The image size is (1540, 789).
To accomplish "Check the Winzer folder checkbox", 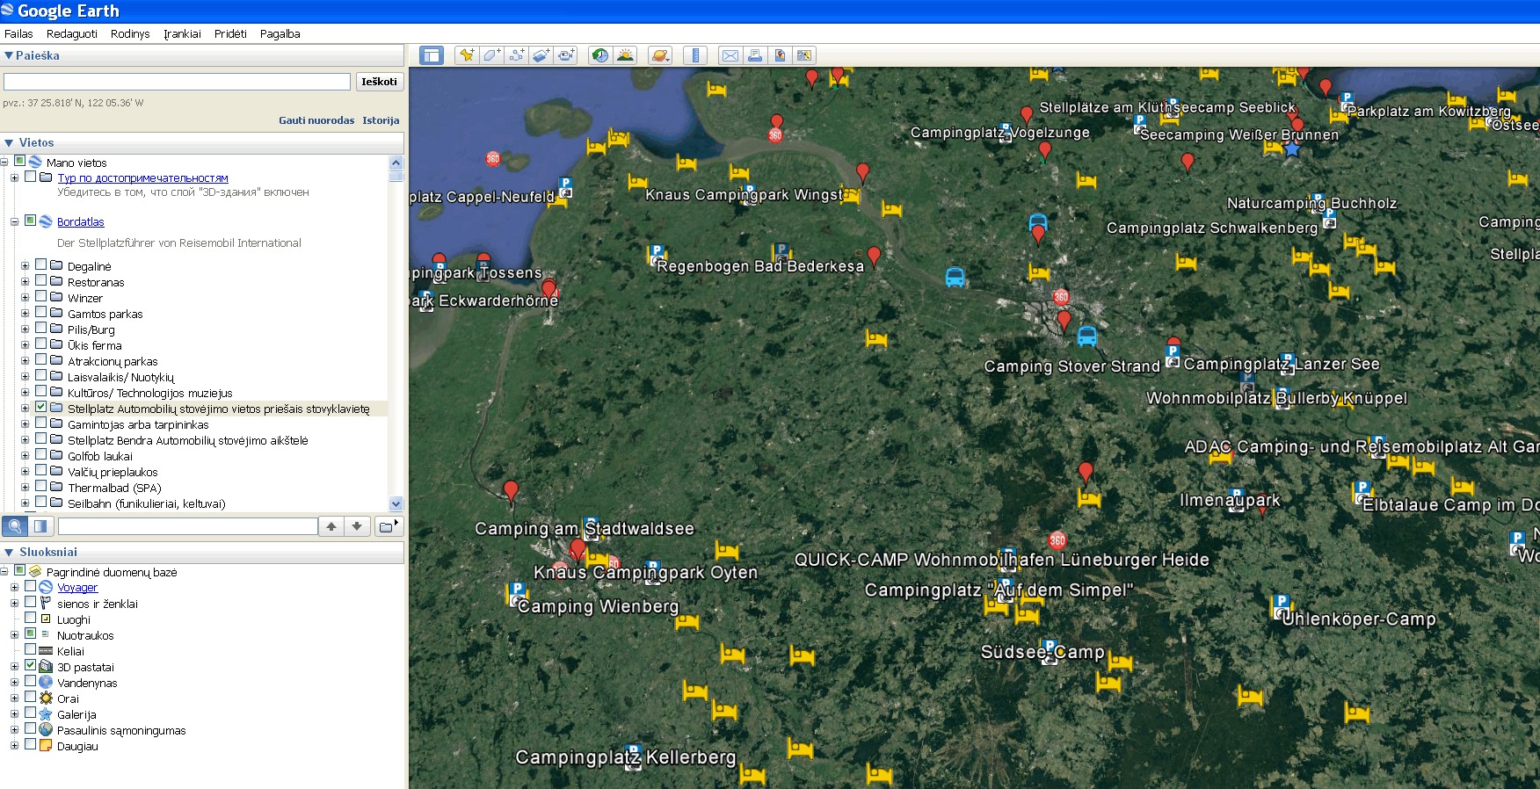I will click(x=40, y=296).
